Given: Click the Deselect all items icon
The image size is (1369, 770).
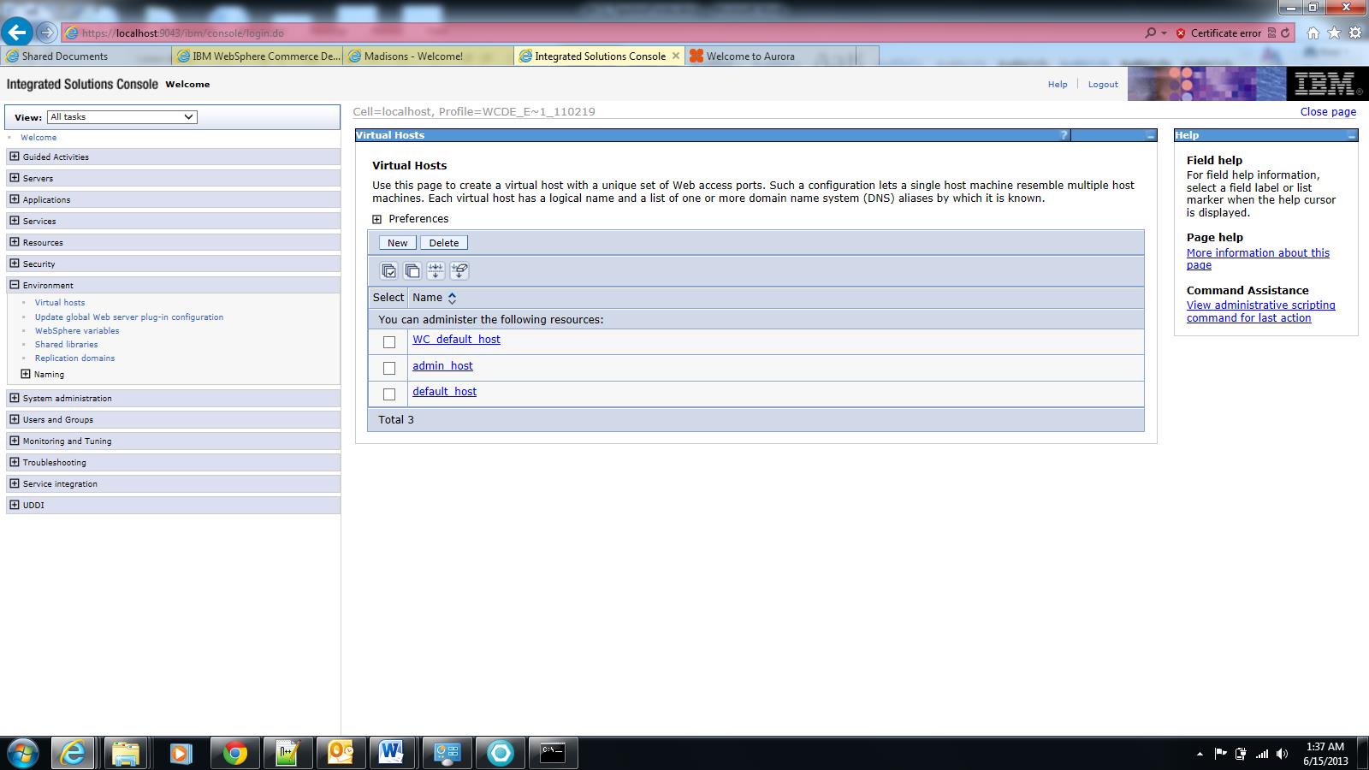Looking at the screenshot, I should [x=412, y=270].
